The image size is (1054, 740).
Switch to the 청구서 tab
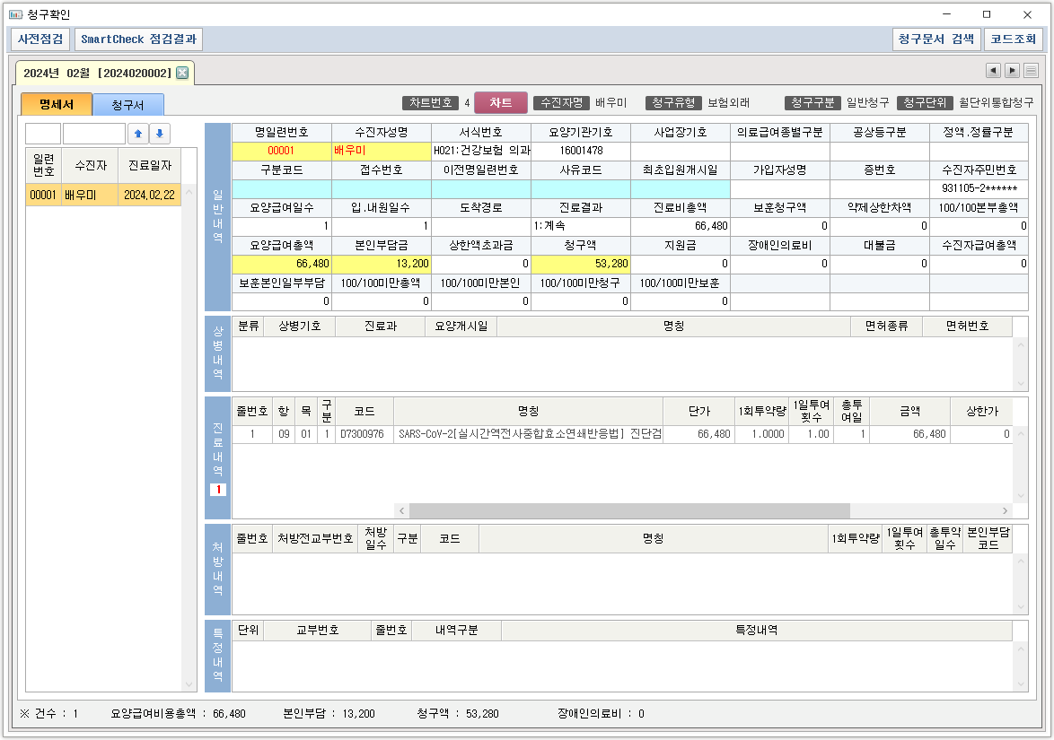pos(127,105)
